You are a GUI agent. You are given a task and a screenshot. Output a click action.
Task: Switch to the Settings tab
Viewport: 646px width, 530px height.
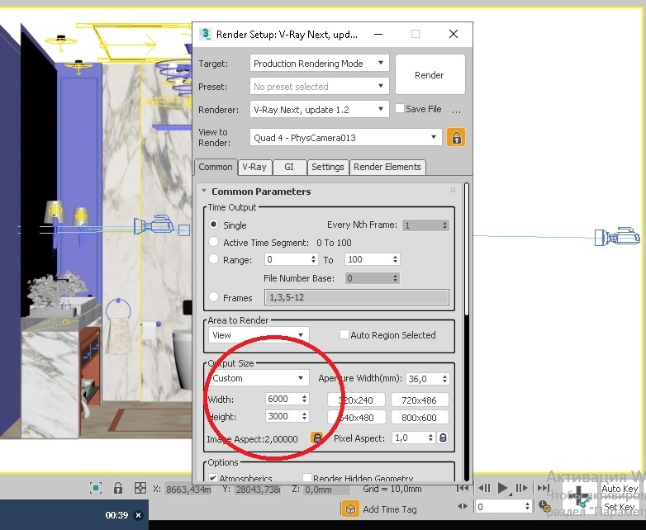pos(328,167)
